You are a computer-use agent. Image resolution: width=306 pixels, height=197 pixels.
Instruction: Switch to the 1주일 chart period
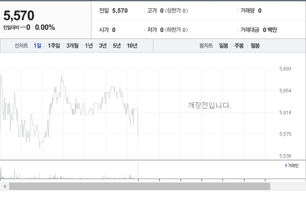54,46
